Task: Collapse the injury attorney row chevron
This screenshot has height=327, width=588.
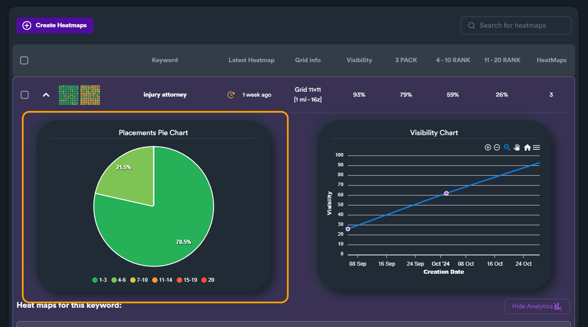Action: click(x=46, y=95)
